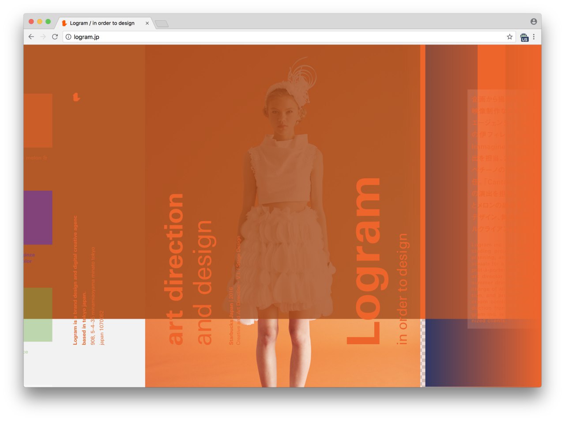Click the orange project tile at top left

pos(38,120)
